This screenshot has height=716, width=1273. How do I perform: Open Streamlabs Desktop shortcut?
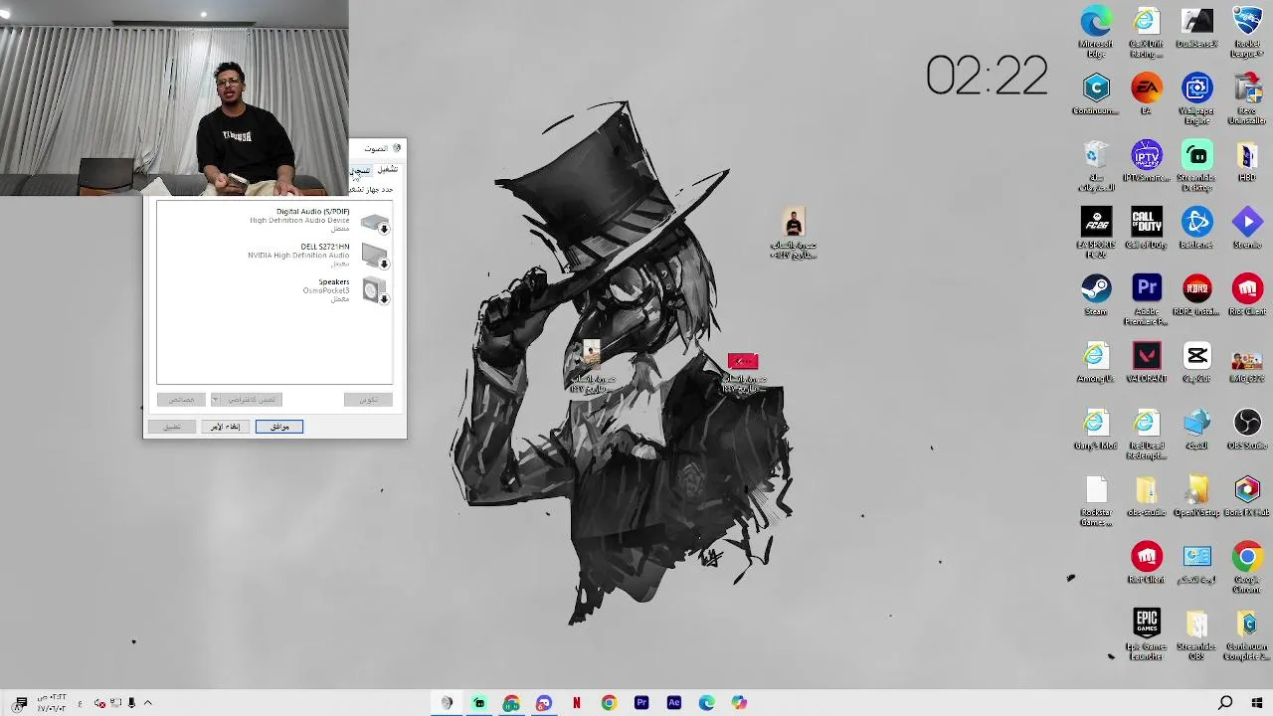pos(1196,166)
